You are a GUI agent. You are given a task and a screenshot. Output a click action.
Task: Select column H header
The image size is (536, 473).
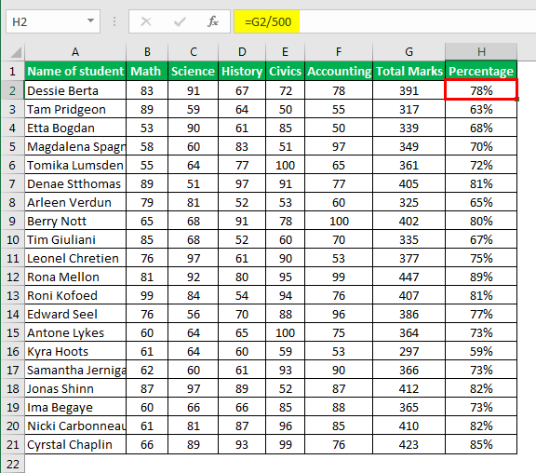tap(481, 52)
